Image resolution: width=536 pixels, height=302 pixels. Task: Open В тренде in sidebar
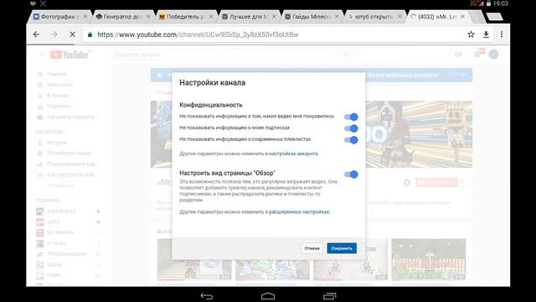(58, 95)
